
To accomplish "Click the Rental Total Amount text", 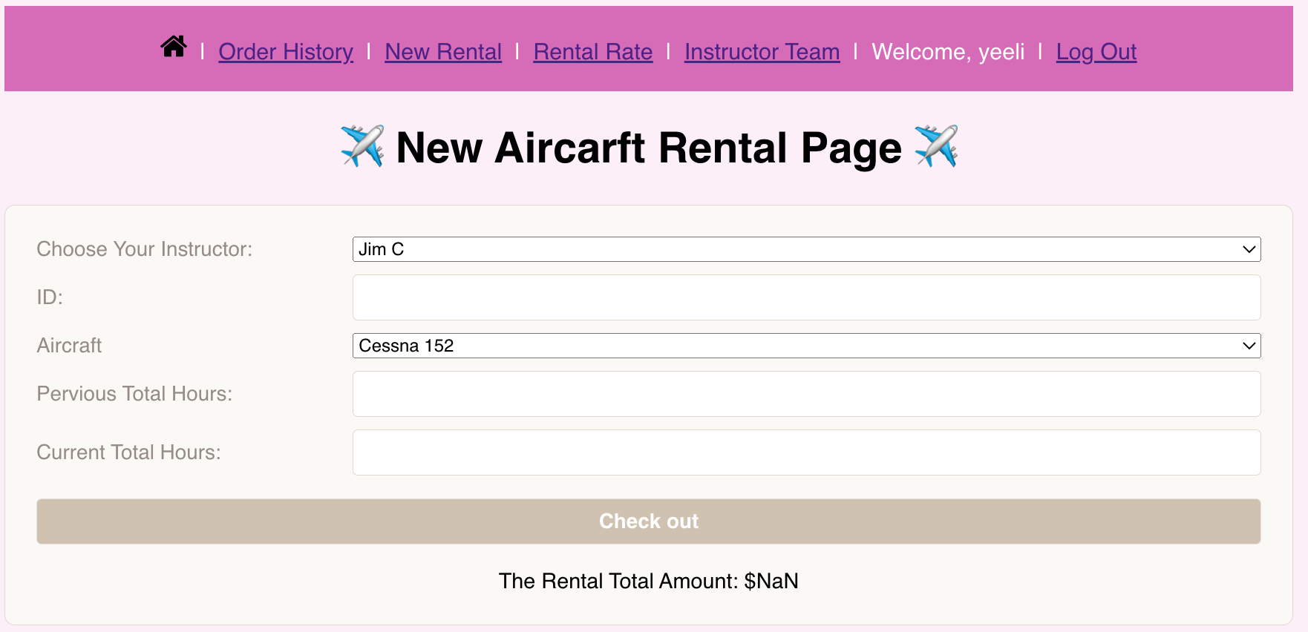I will tap(649, 581).
